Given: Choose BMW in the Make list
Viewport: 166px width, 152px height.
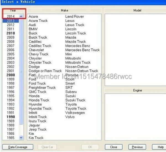Looking at the screenshot, I should click(33, 29).
